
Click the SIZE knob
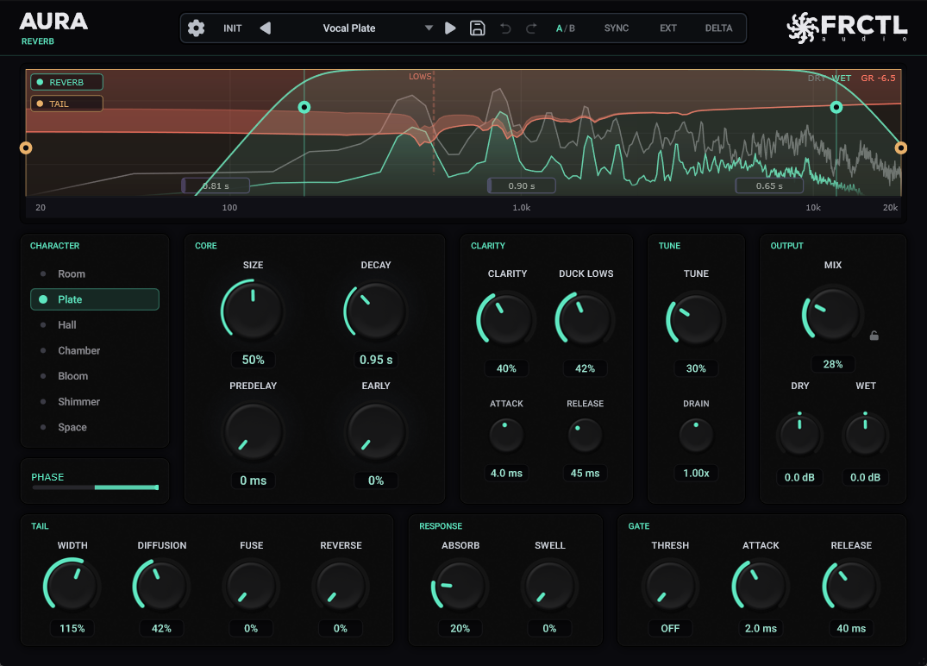253,310
